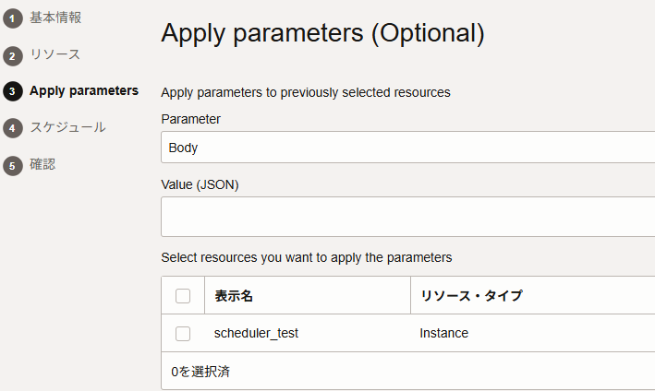Open the Parameter dropdown showing Body
This screenshot has width=655, height=391.
pos(407,148)
